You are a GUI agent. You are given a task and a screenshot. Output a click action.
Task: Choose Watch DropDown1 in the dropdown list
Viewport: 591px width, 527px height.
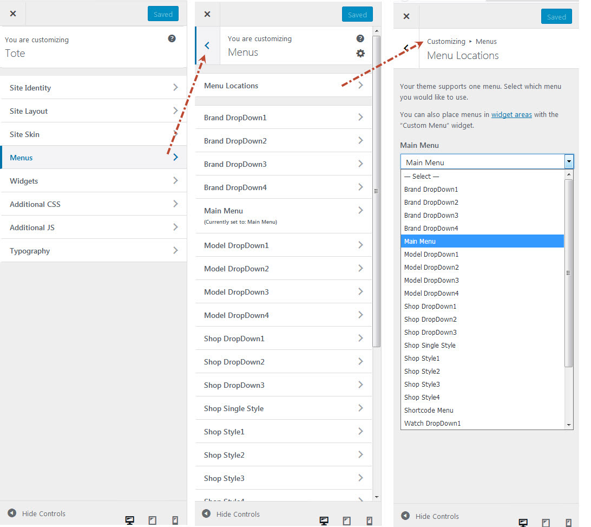(482, 423)
